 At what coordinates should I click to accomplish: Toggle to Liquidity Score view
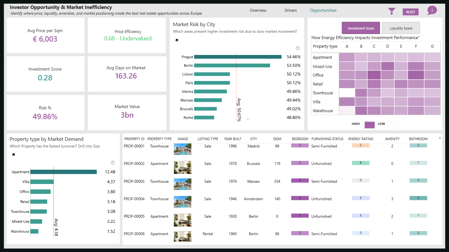(x=401, y=28)
